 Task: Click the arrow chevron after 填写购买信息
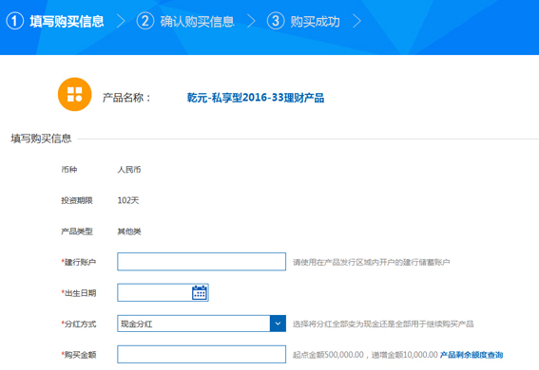tap(121, 21)
